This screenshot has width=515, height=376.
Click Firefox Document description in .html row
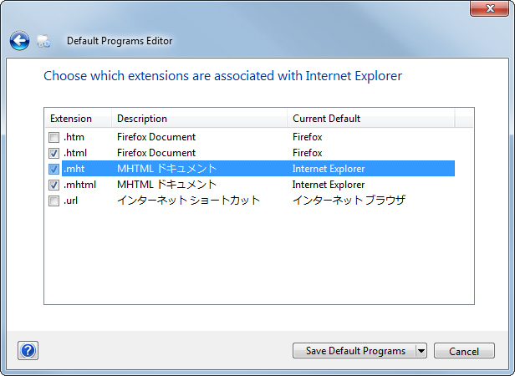(x=156, y=153)
